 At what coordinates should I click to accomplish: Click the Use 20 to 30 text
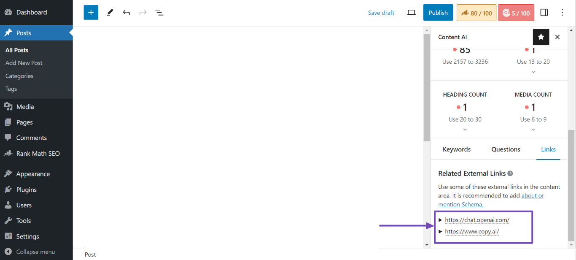point(465,119)
